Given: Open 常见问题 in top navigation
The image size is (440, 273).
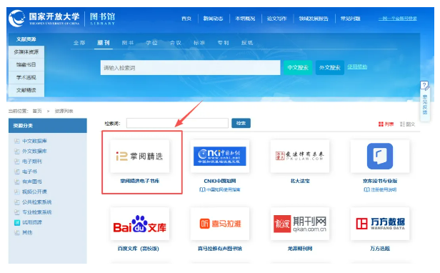Looking at the screenshot, I should click(x=350, y=19).
